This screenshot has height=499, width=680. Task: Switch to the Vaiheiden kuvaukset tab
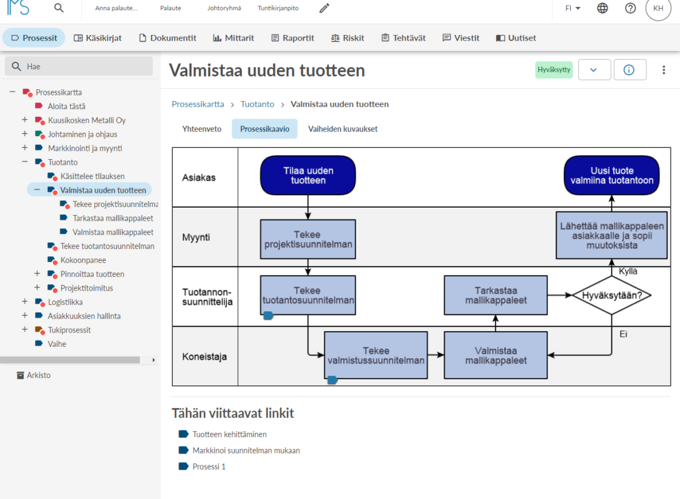tap(342, 128)
